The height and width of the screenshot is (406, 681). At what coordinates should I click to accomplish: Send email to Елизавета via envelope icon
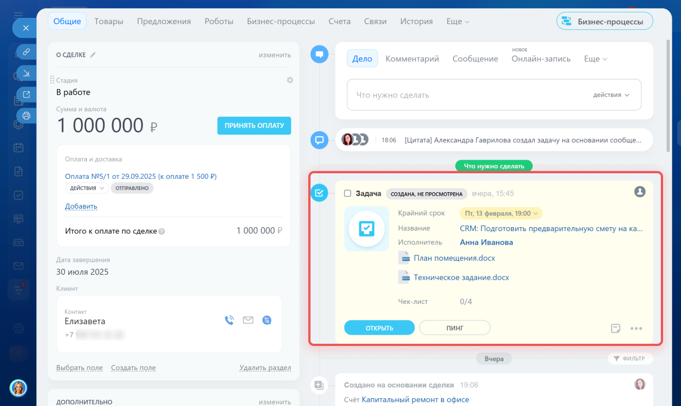click(248, 320)
